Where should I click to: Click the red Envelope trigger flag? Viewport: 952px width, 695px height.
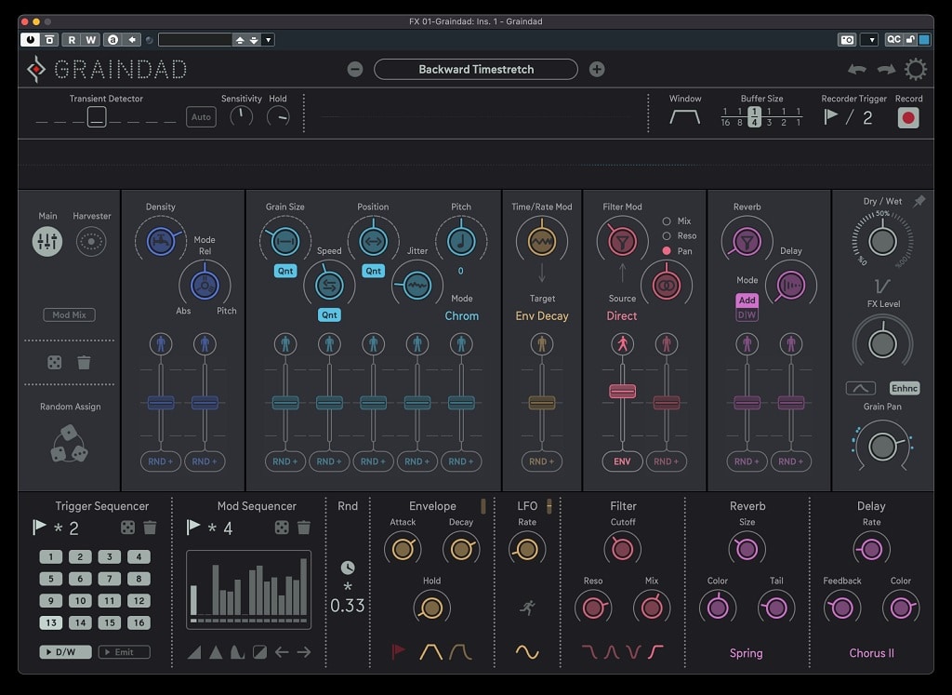pos(398,652)
